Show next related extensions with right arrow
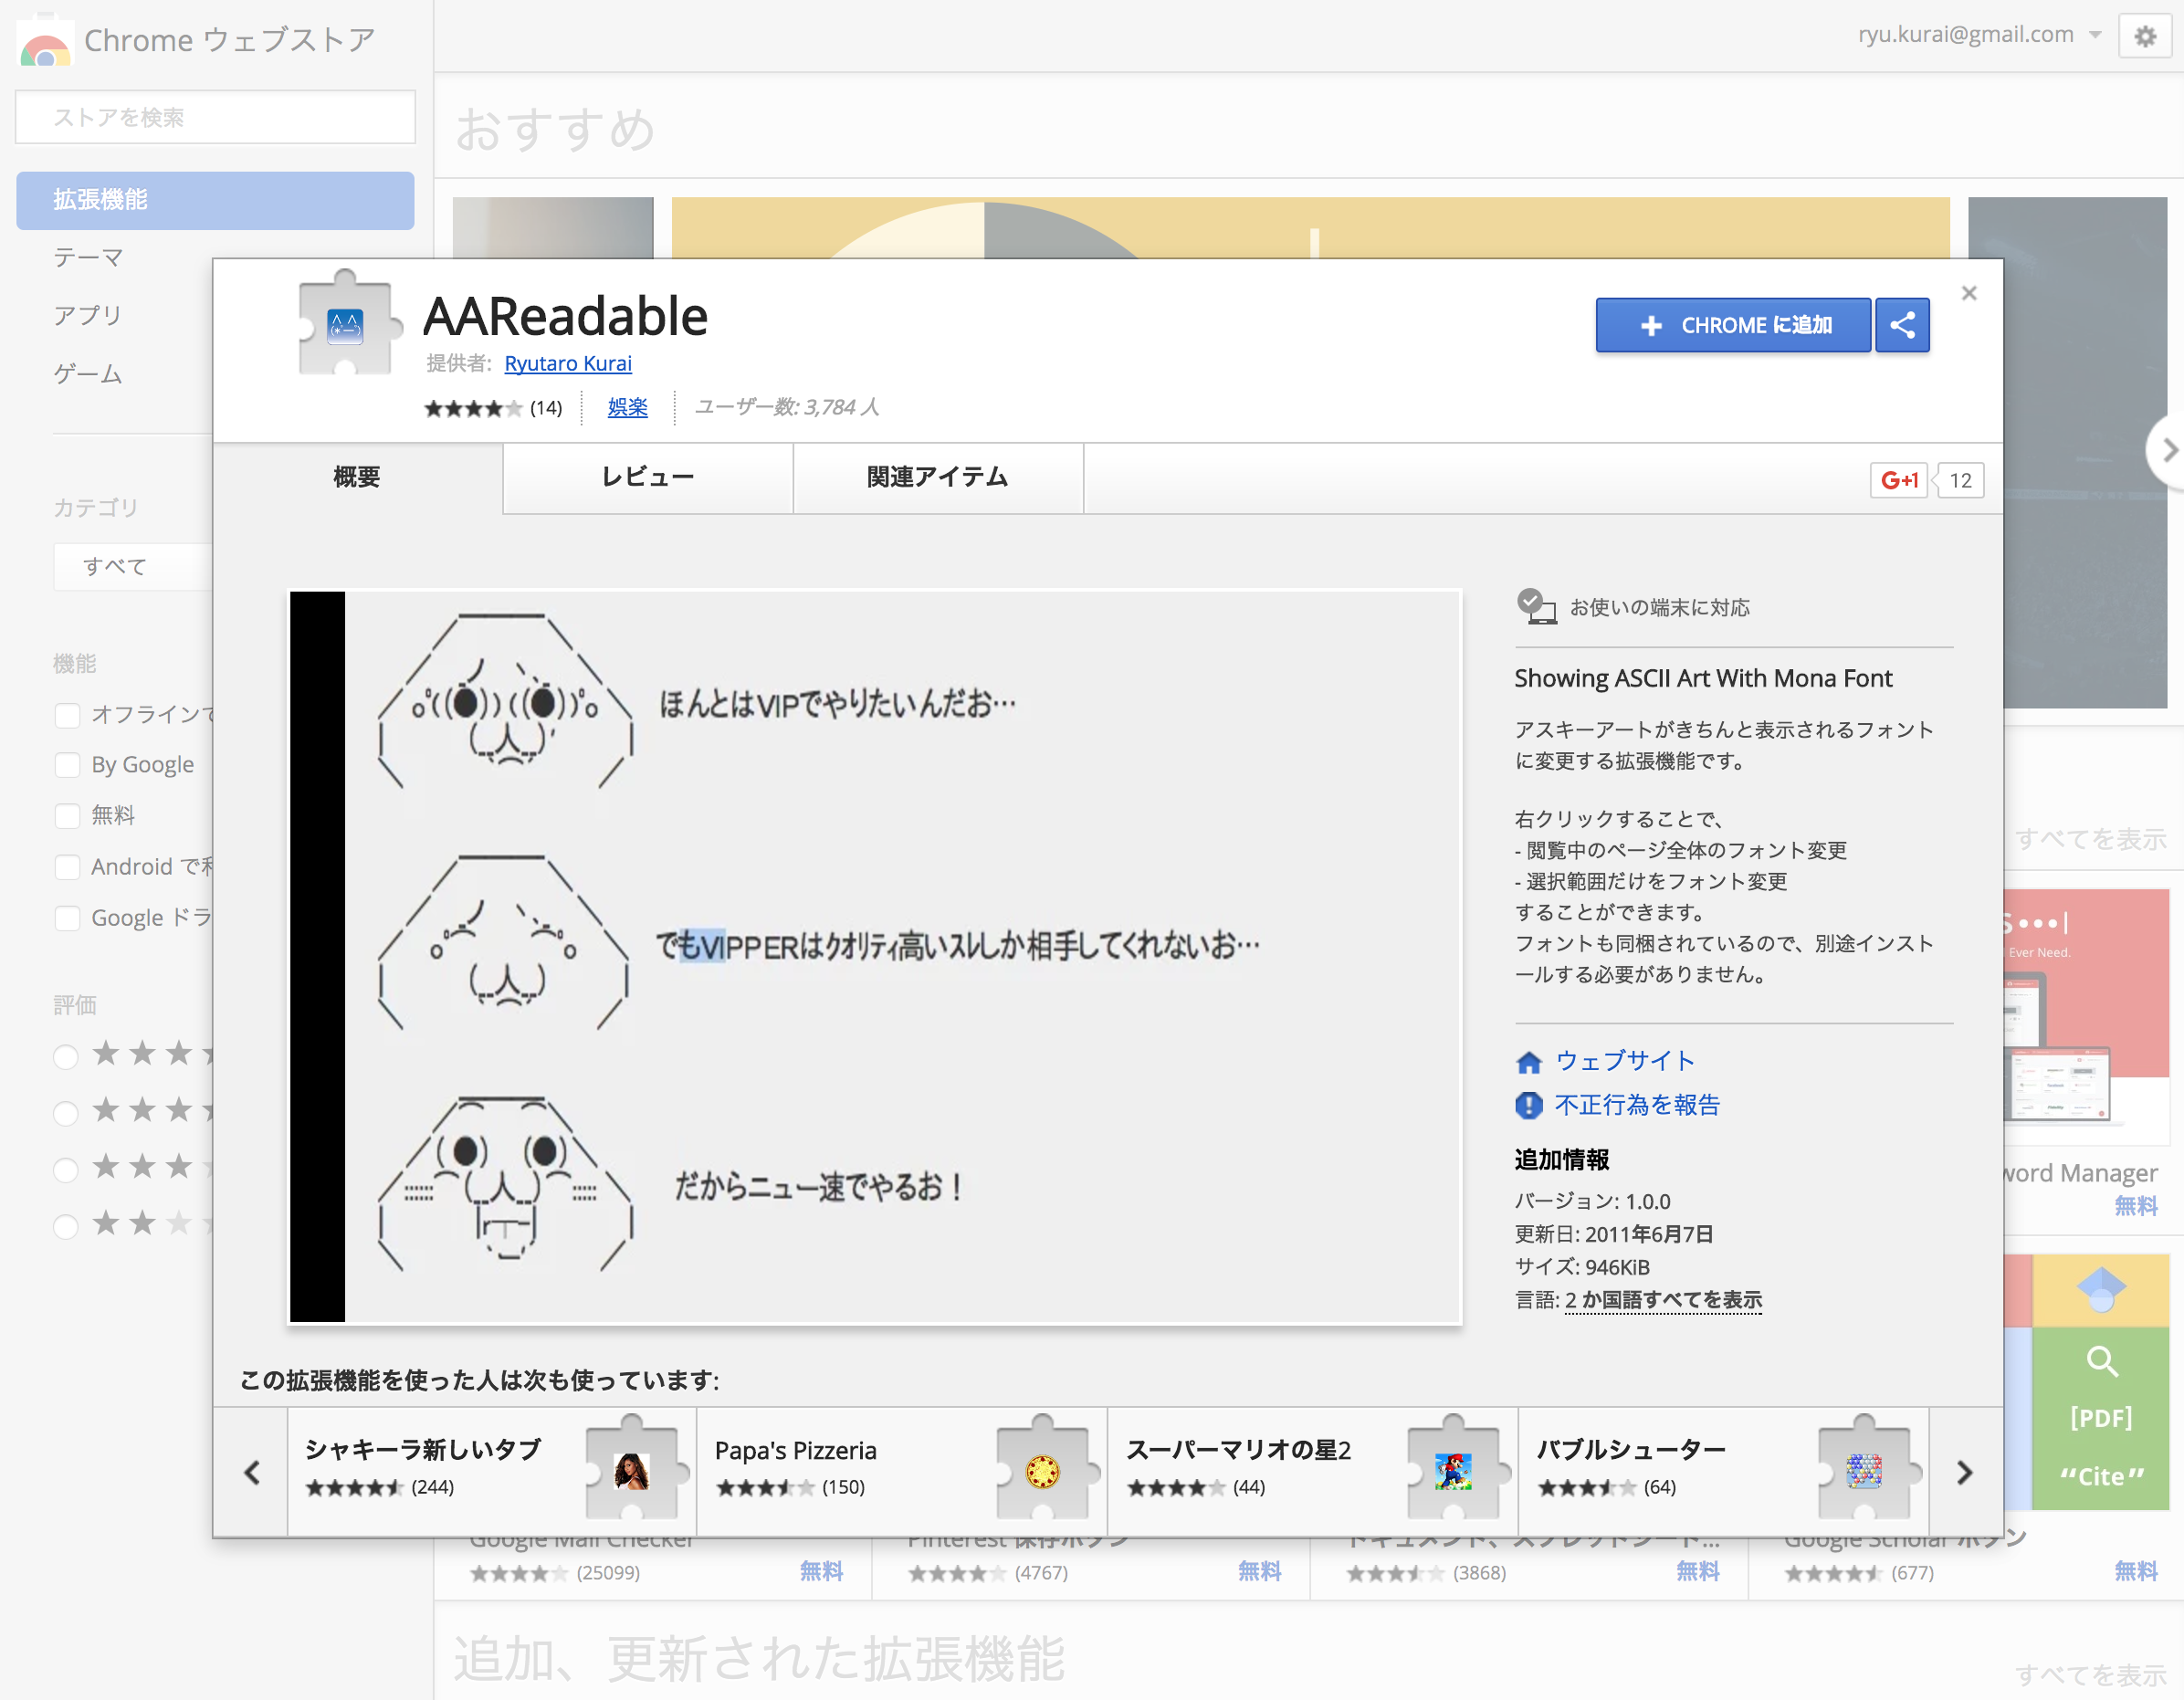This screenshot has width=2184, height=1700. click(1965, 1471)
